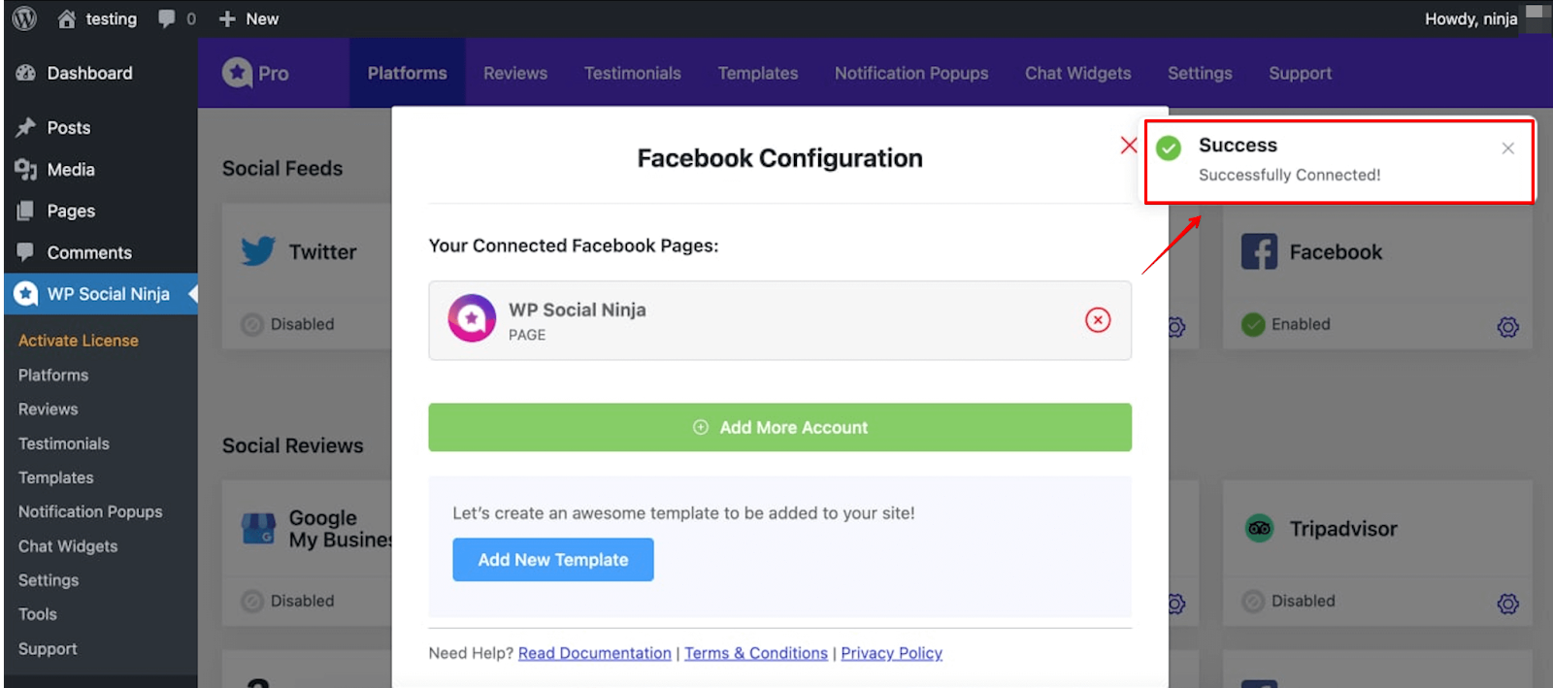This screenshot has height=688, width=1553.
Task: Click the green success checkmark icon
Action: tap(1169, 148)
